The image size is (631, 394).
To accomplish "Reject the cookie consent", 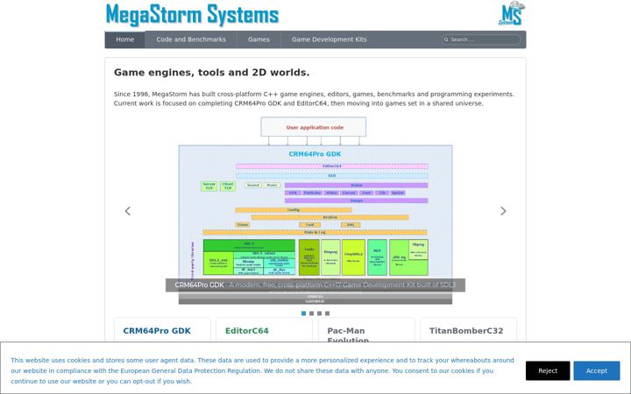I will (x=548, y=370).
